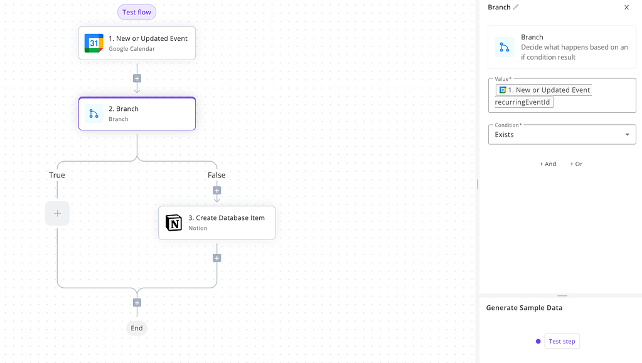The image size is (642, 363).
Task: Select the recurringEventId token in the Value field
Action: pos(523,102)
